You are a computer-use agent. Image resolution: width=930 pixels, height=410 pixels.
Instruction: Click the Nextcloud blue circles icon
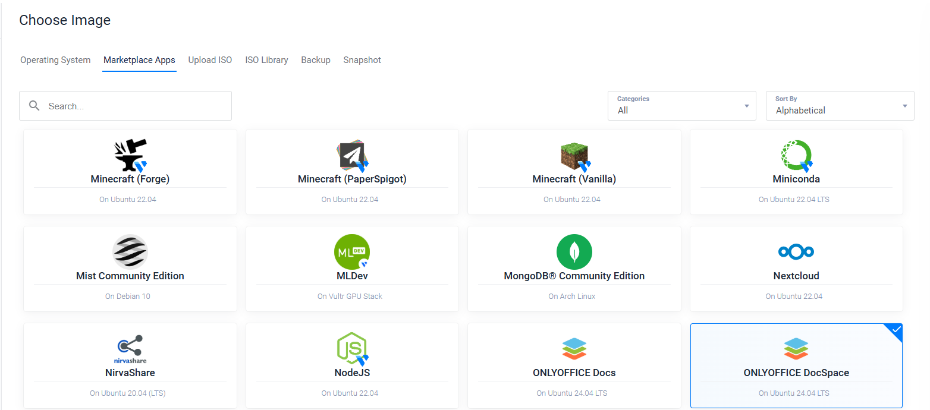point(796,252)
